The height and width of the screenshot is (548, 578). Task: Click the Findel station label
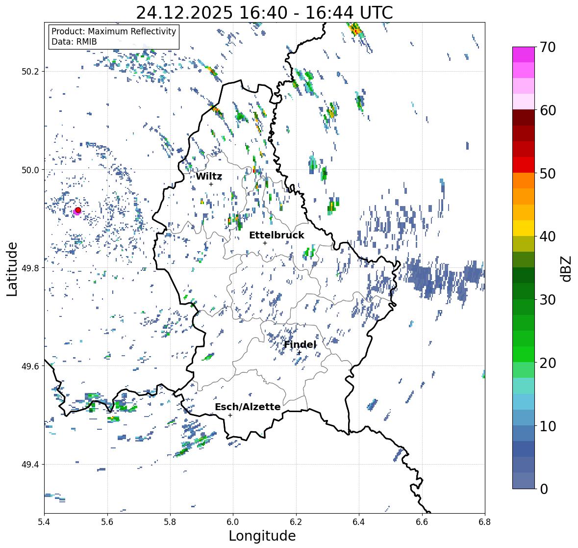300,344
